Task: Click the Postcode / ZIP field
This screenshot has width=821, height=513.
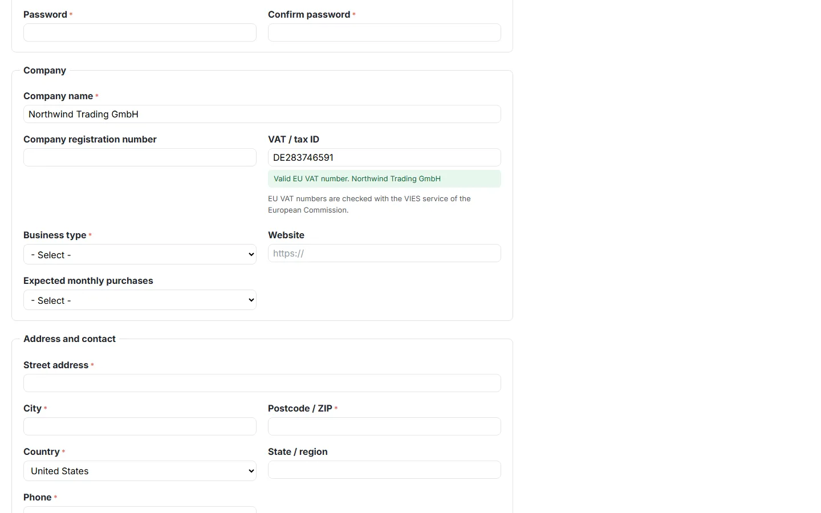Action: (384, 426)
